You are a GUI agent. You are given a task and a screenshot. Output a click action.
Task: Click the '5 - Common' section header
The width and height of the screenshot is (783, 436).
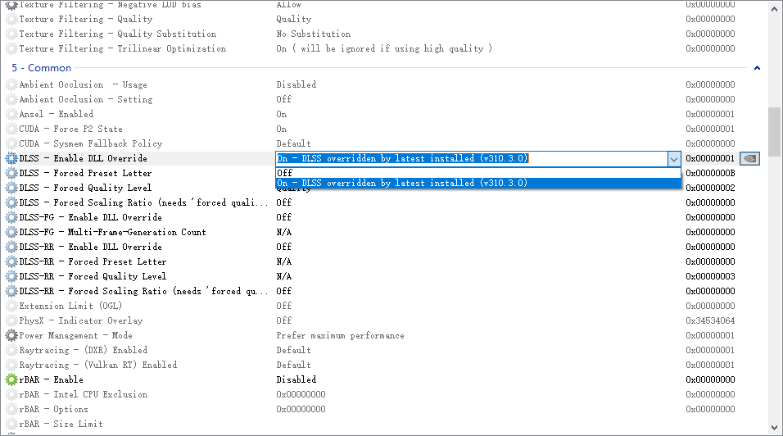(x=42, y=68)
